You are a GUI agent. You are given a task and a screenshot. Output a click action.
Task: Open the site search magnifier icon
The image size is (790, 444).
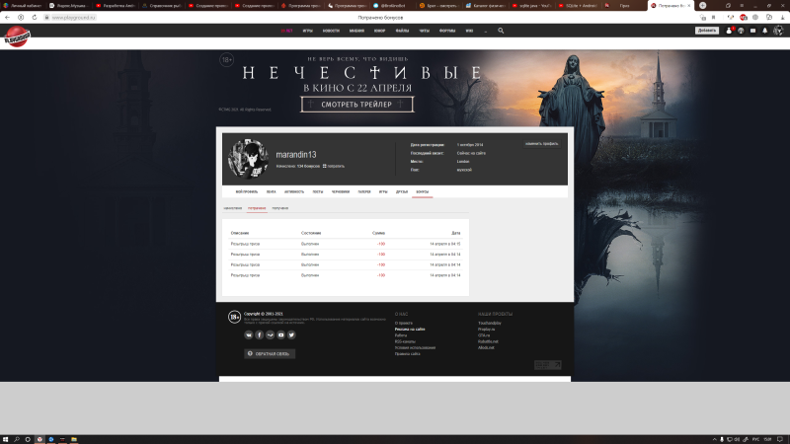coord(501,31)
